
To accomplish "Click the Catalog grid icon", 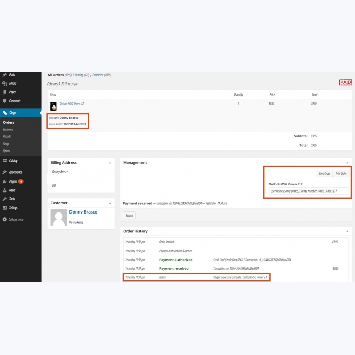I will coord(4,161).
